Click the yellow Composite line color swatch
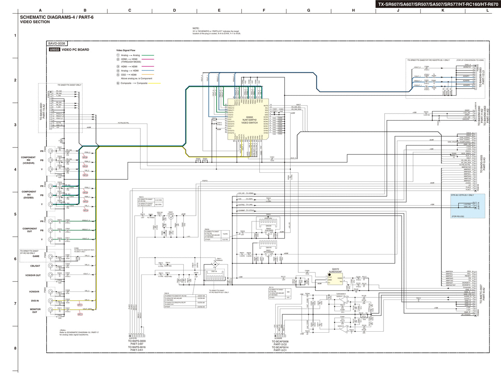This screenshot has width=501, height=386. pyautogui.click(x=154, y=83)
